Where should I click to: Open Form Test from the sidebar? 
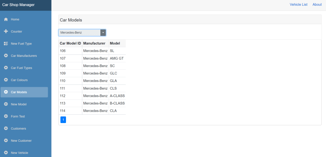(18, 116)
